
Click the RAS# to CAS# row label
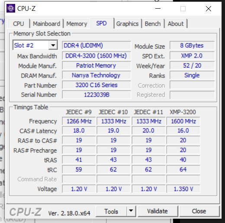pyautogui.click(x=37, y=141)
